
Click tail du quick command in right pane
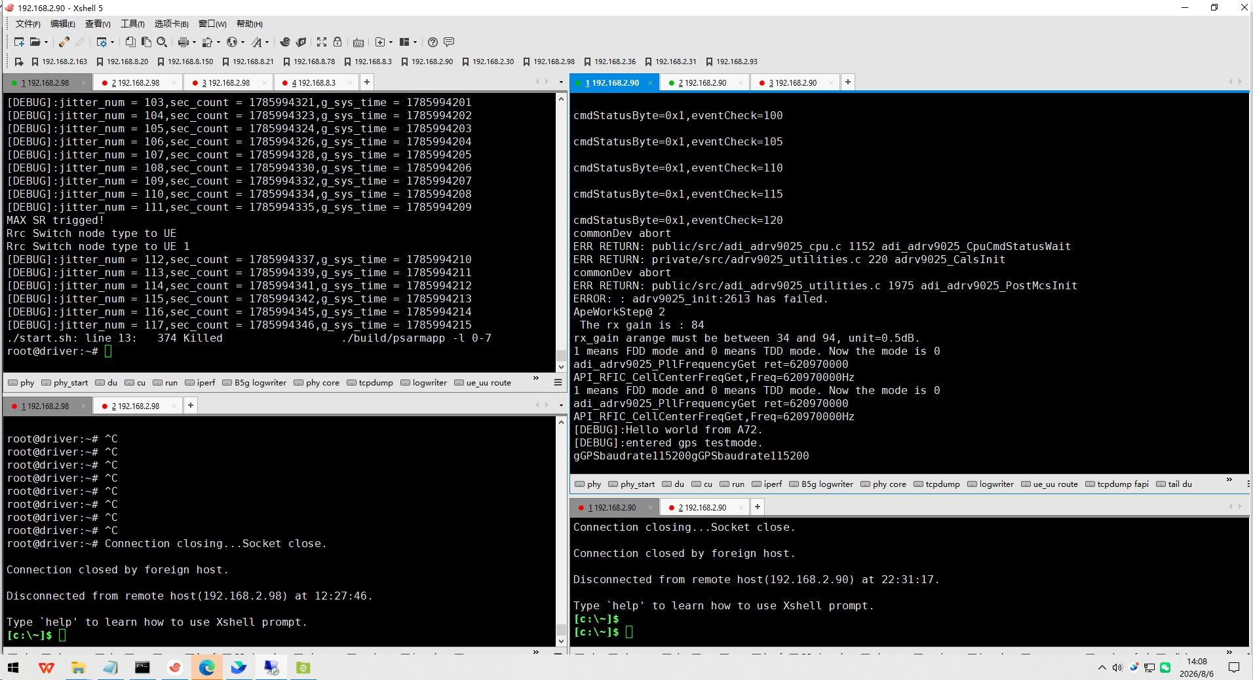pos(1174,484)
